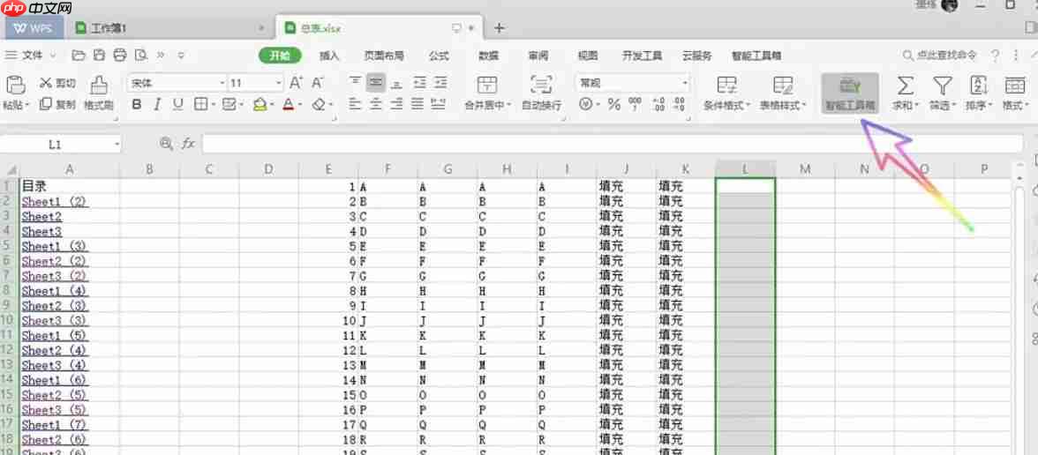
Task: Click the print icon in quick access
Action: [x=120, y=55]
